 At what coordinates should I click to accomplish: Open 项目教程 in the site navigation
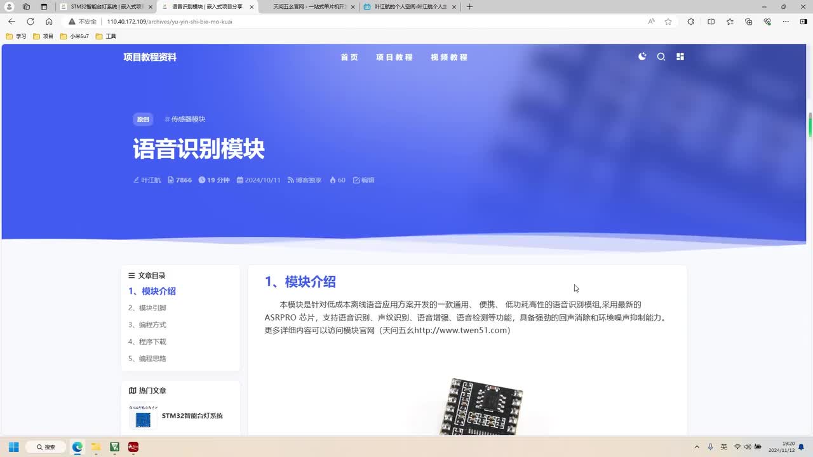point(394,57)
